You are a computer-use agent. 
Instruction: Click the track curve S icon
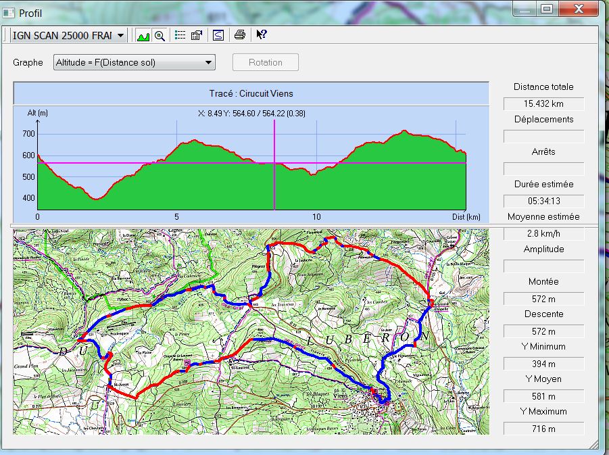coord(218,35)
